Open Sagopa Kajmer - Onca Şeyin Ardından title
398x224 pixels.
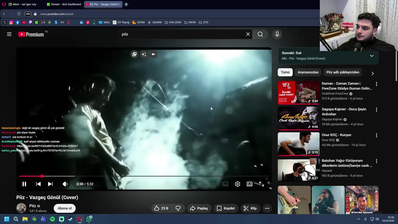pos(344,112)
